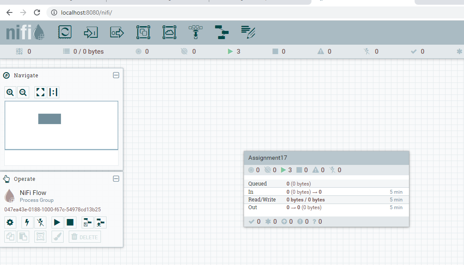The image size is (464, 265).
Task: Click the Actual size zoom button
Action: pos(53,92)
